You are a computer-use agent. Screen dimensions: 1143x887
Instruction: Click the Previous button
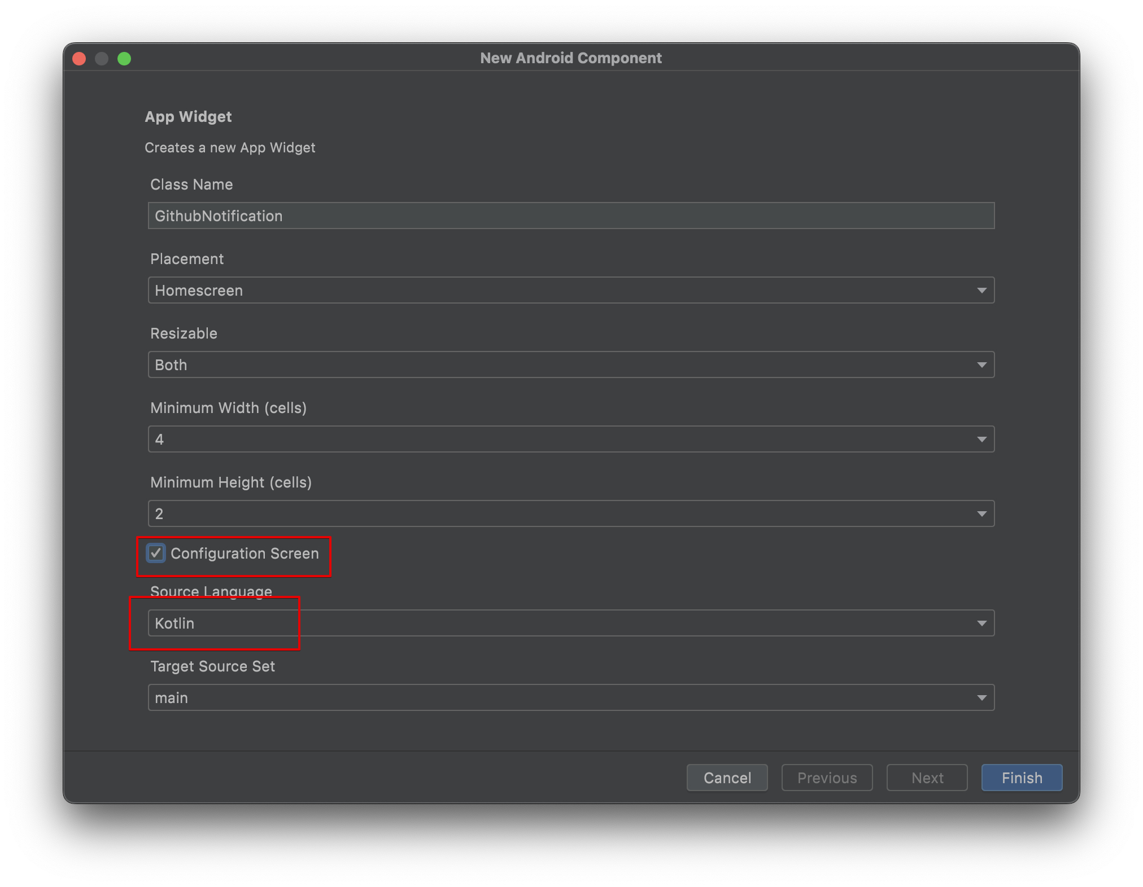click(x=827, y=778)
